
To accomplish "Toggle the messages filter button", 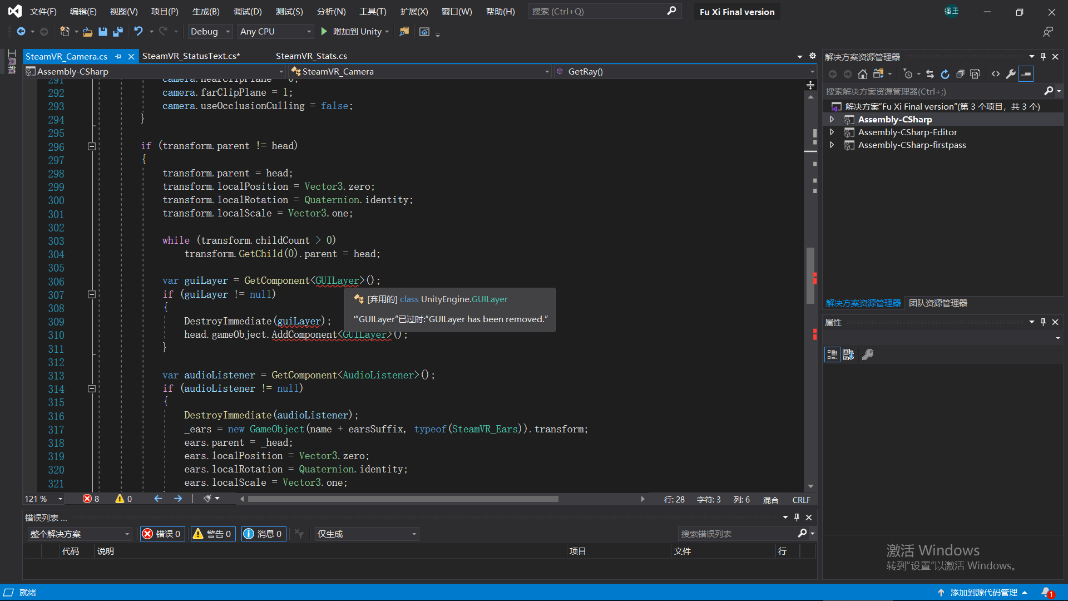I will 263,534.
